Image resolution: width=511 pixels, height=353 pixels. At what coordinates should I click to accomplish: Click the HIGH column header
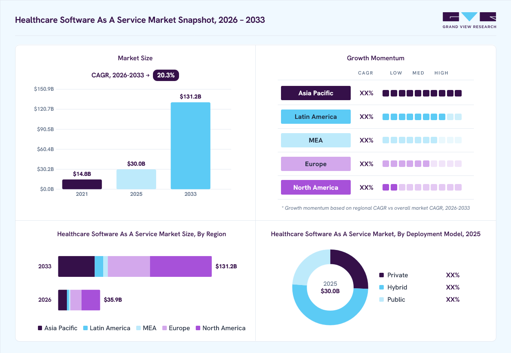tap(441, 73)
